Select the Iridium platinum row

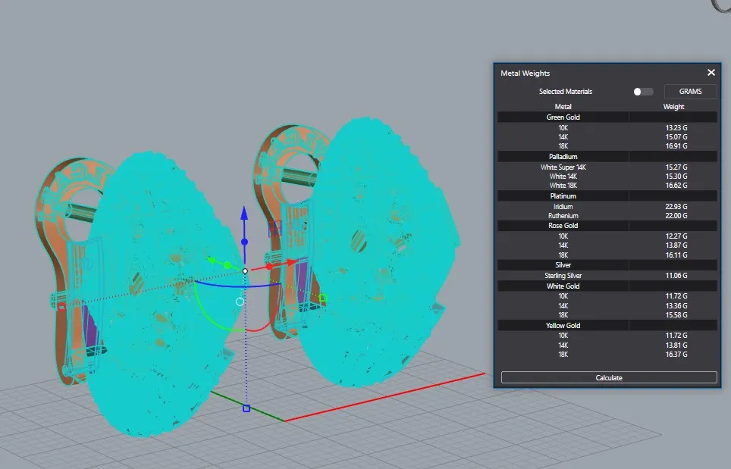563,207
